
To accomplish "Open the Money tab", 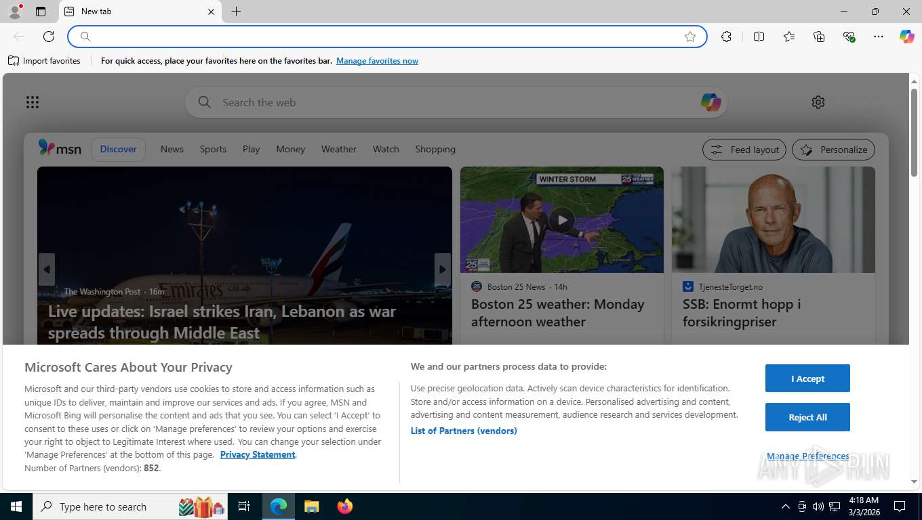I will (x=291, y=149).
